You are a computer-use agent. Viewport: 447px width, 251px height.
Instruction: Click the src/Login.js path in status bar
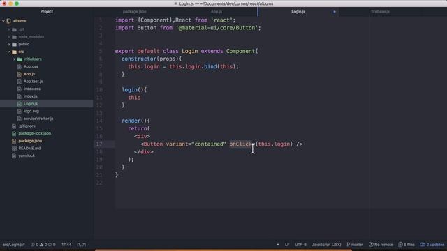(14, 245)
